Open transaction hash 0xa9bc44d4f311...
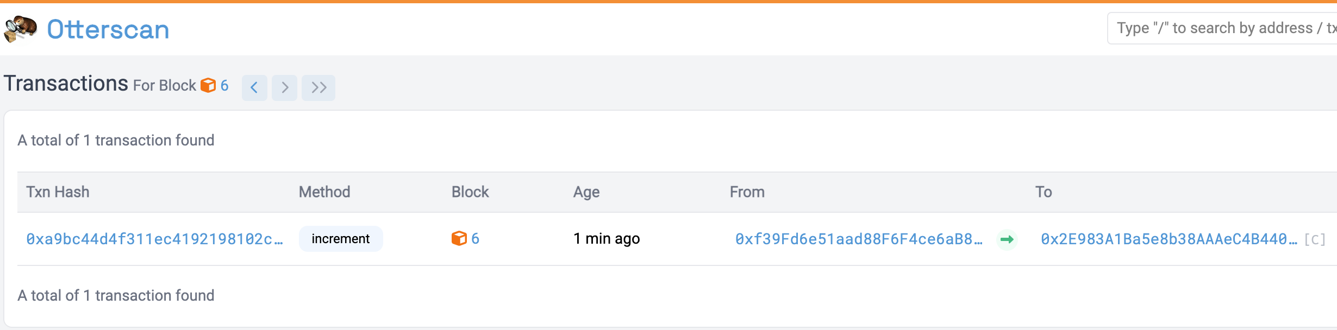 coord(155,239)
